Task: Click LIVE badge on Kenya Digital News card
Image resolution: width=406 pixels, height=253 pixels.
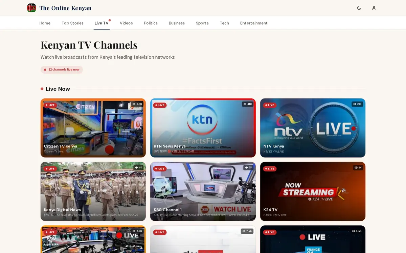Action: click(50, 169)
